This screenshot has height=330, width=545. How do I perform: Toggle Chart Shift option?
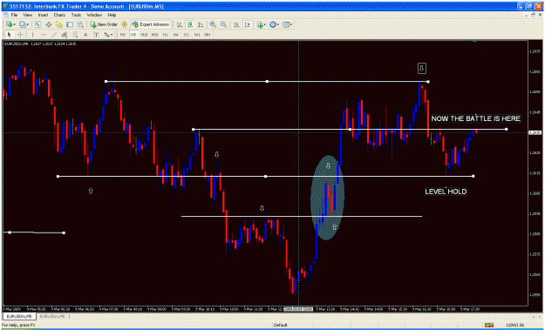pyautogui.click(x=247, y=24)
